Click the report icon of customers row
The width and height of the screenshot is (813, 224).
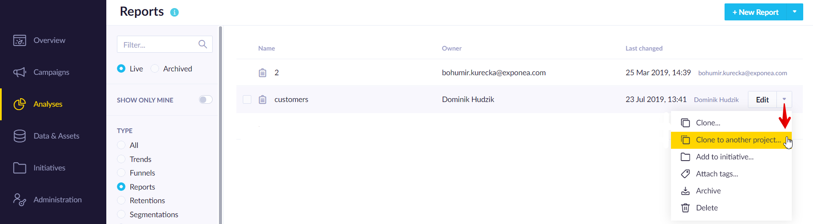262,99
